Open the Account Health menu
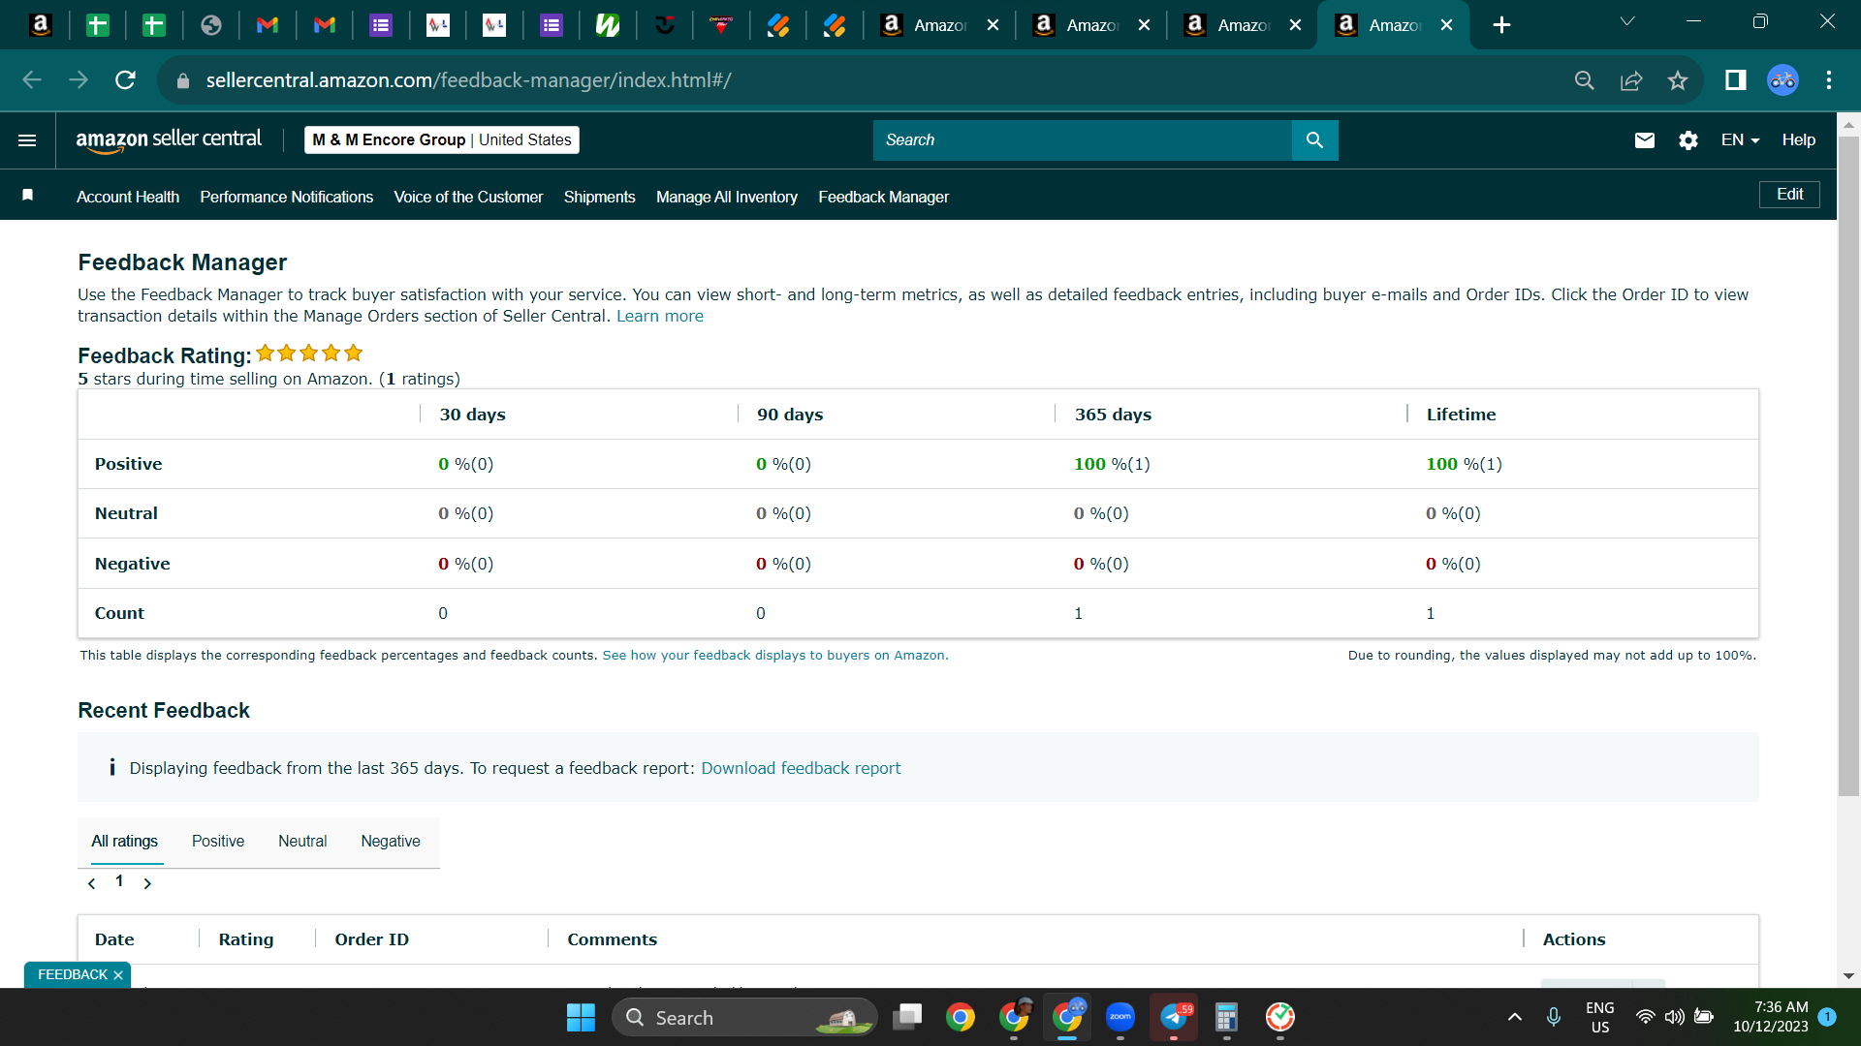Viewport: 1861px width, 1046px height. [x=128, y=197]
